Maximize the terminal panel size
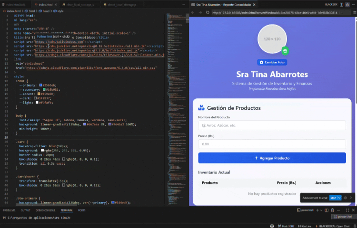Image resolution: width=357 pixels, height=228 pixels. tap(347, 210)
